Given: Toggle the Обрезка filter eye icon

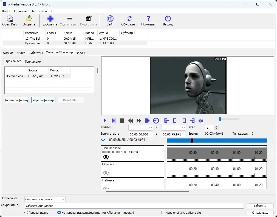Looking at the screenshot, I should pos(106,173).
